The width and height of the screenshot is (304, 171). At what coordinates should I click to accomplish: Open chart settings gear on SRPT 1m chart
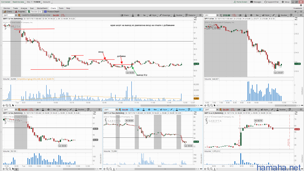coord(138,15)
